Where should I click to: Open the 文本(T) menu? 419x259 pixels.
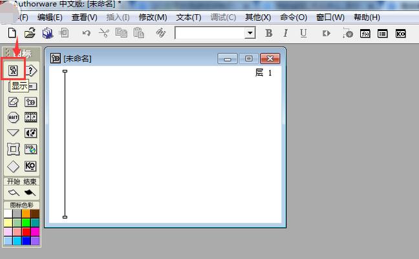click(188, 17)
